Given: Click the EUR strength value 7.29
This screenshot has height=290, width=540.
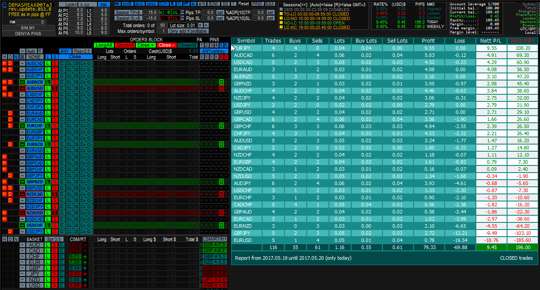Looking at the screenshot, I should pyautogui.click(x=75, y=262).
